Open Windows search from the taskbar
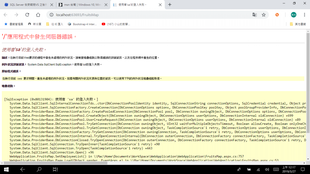Screen dimensions: 310x174 coord(39,169)
